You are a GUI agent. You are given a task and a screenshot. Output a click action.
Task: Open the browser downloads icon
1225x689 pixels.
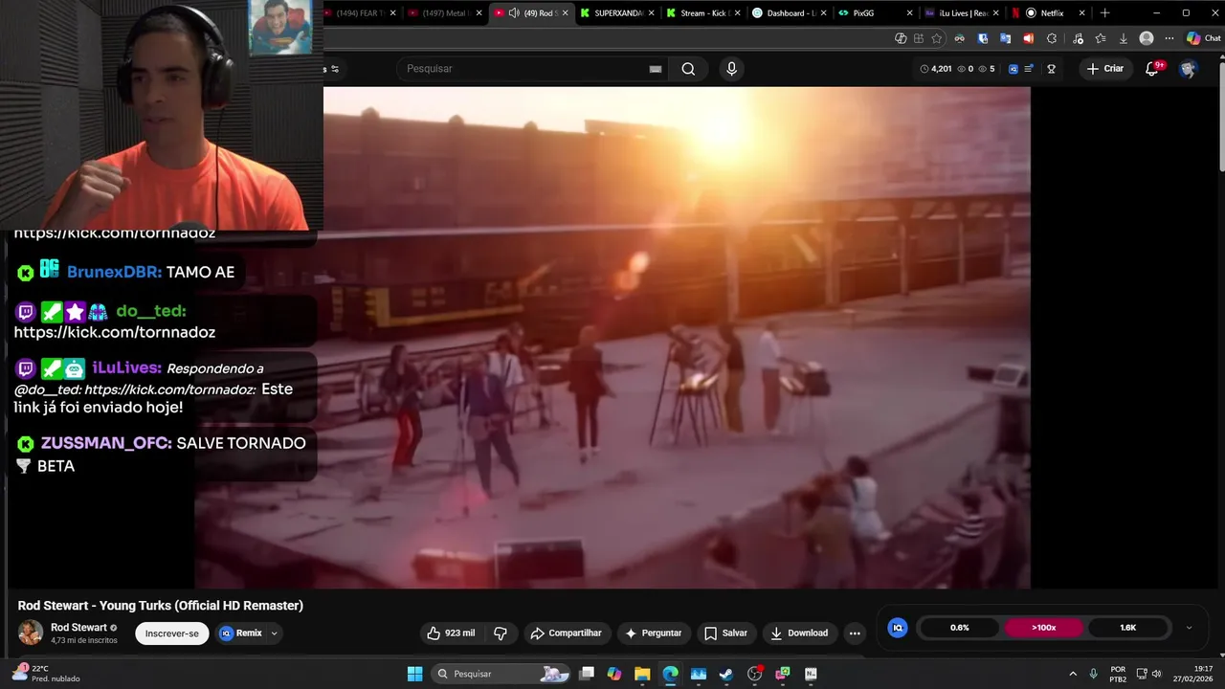[1124, 38]
